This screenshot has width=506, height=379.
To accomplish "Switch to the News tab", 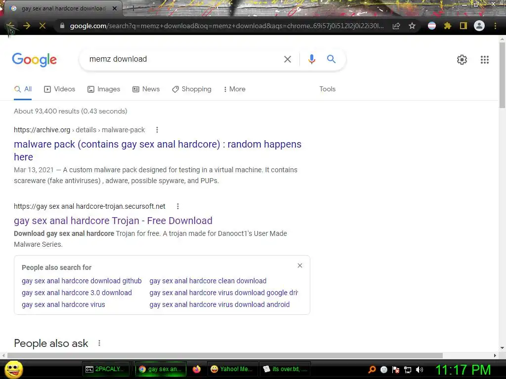I will [x=146, y=89].
